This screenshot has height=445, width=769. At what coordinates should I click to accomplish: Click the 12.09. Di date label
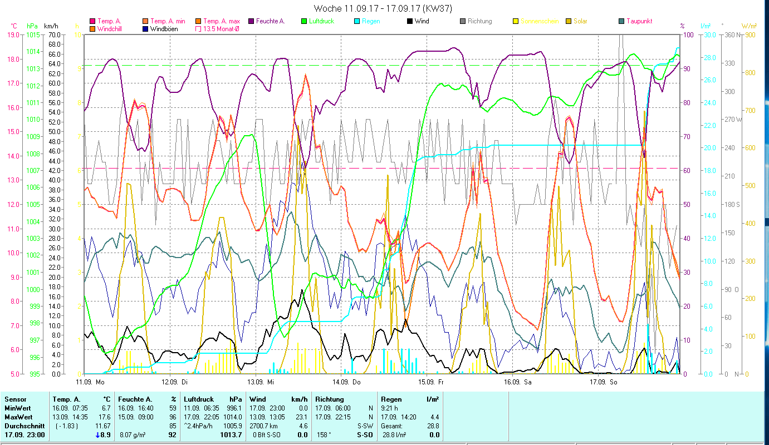pyautogui.click(x=174, y=382)
